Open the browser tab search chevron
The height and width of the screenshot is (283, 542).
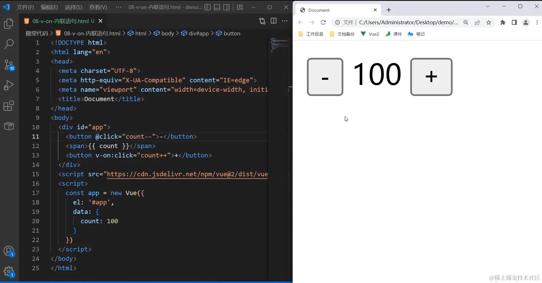click(488, 6)
